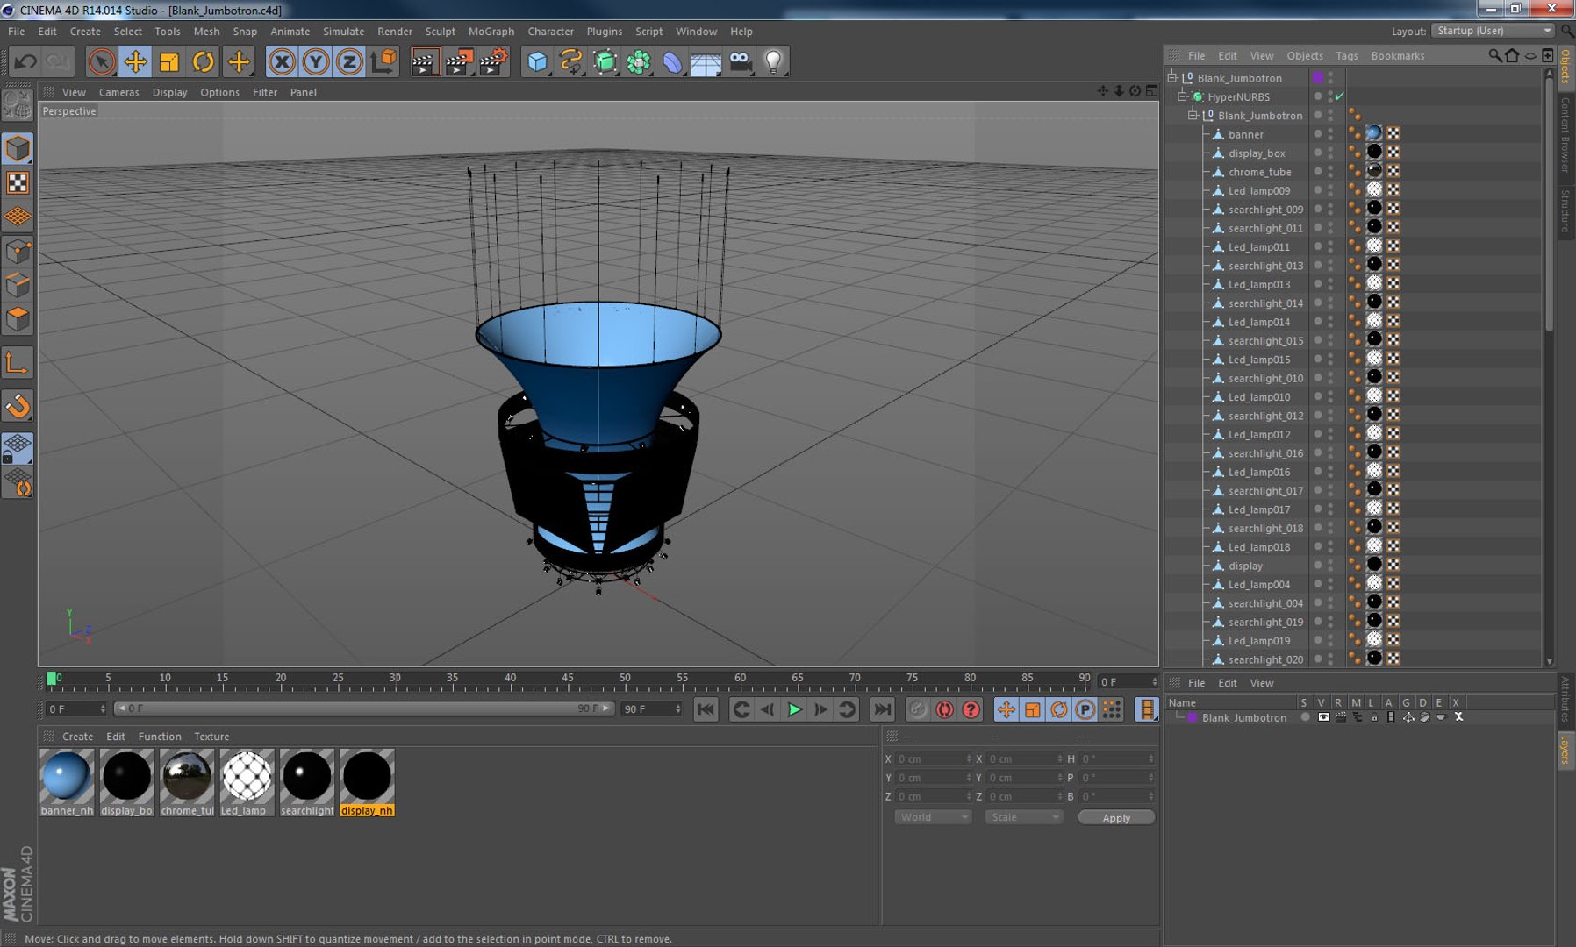Select the Rotate tool
Image resolution: width=1576 pixels, height=947 pixels.
pyautogui.click(x=204, y=61)
